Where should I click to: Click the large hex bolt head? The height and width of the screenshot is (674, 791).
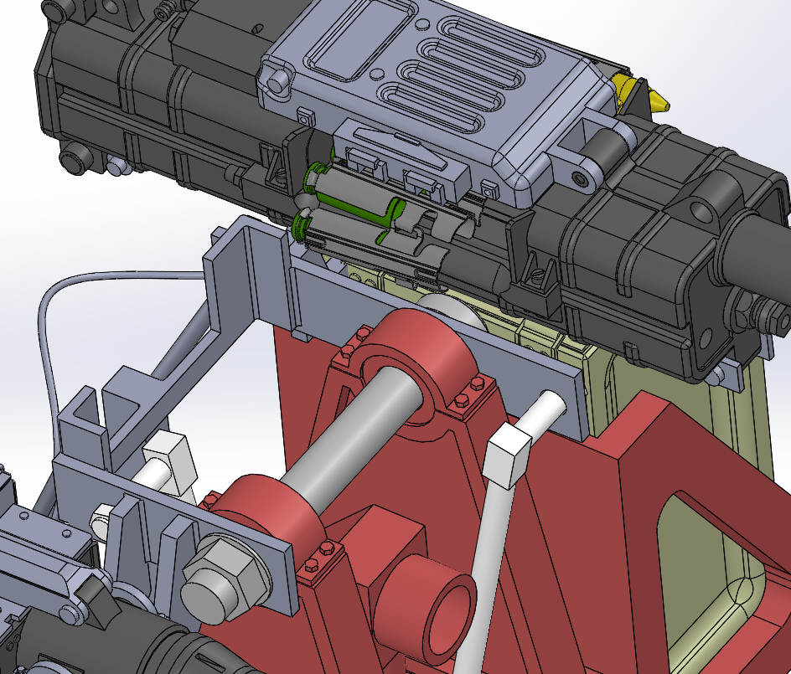pyautogui.click(x=216, y=581)
